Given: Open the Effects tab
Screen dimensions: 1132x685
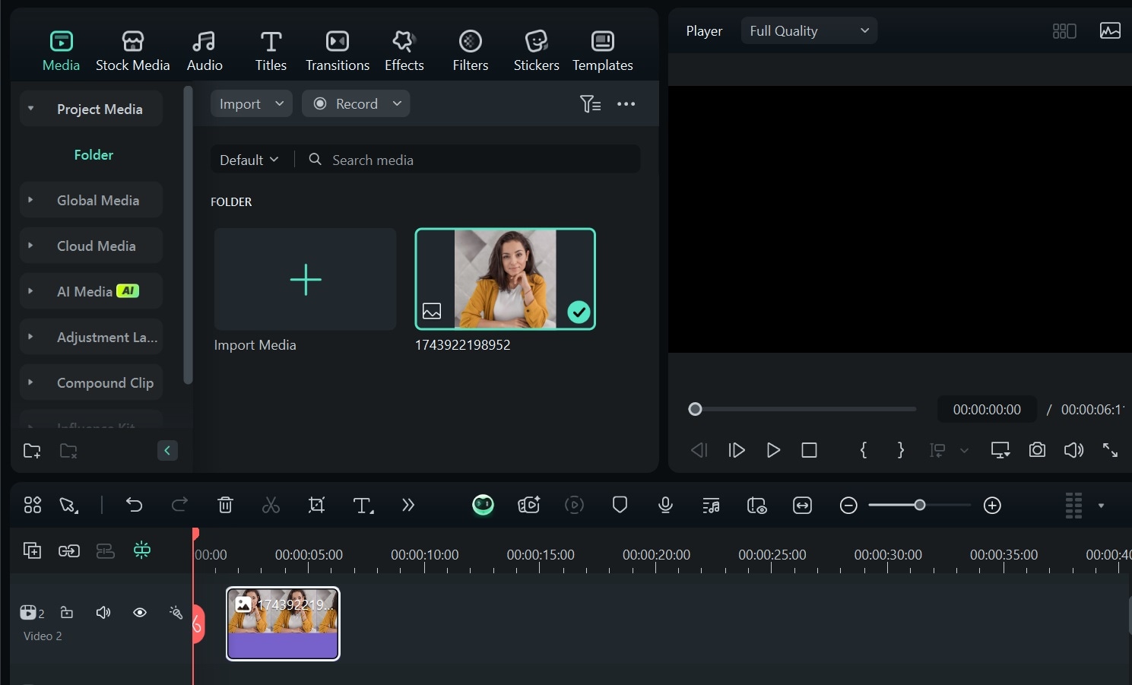Looking at the screenshot, I should pyautogui.click(x=404, y=52).
